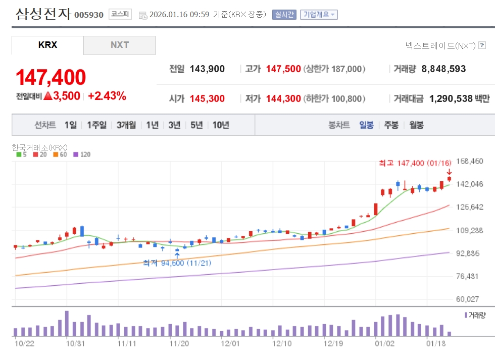Click the green 5-day moving average swatch

pyautogui.click(x=19, y=155)
